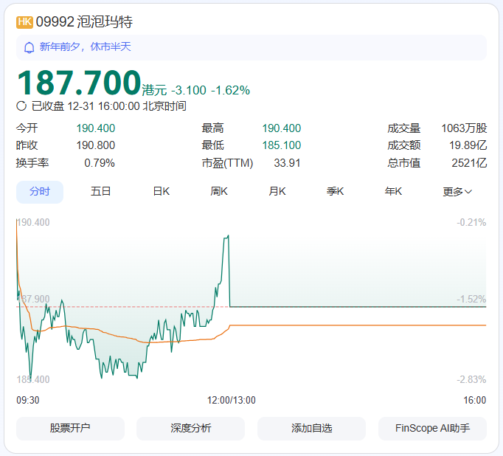Click the 股票开户 button

click(70, 428)
